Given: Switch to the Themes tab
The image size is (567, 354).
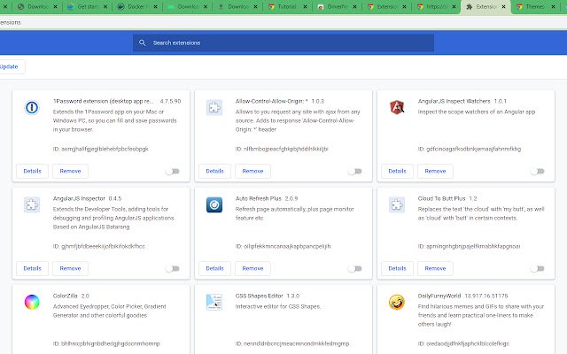Looking at the screenshot, I should coord(534,6).
